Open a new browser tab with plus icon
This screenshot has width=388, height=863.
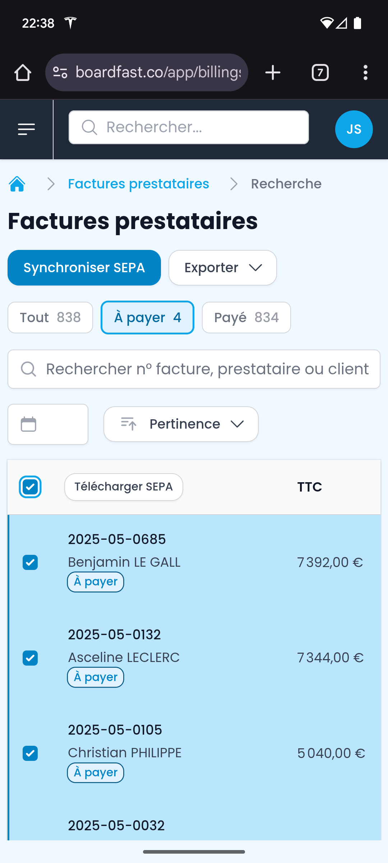point(273,73)
